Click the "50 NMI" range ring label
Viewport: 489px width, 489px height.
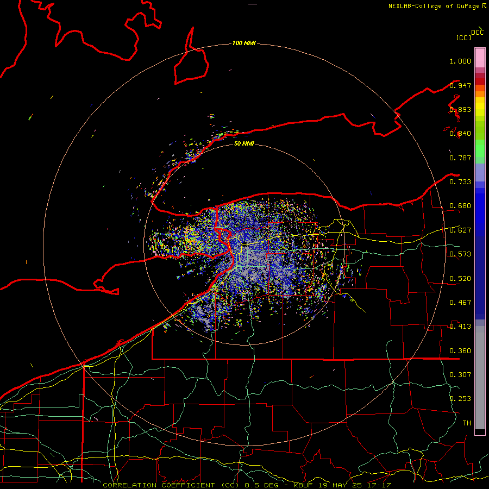pyautogui.click(x=244, y=143)
